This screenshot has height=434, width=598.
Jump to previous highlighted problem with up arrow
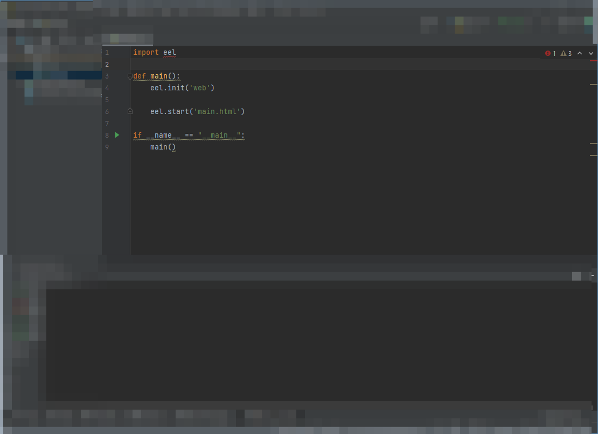pyautogui.click(x=580, y=53)
